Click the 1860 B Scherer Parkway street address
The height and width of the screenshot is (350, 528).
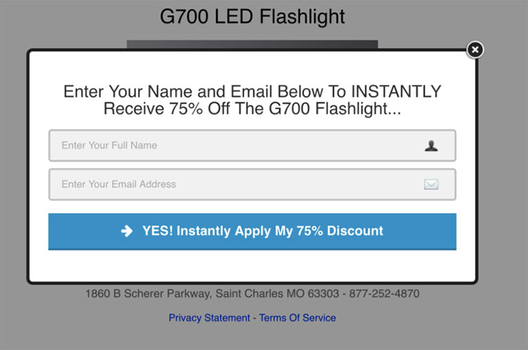146,293
